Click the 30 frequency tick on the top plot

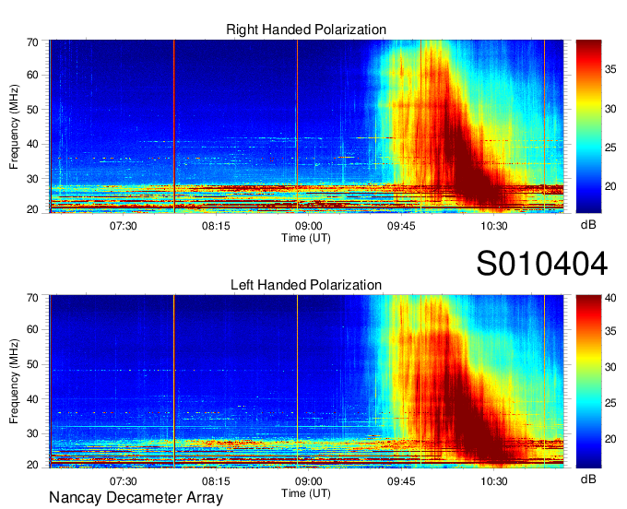coord(32,179)
